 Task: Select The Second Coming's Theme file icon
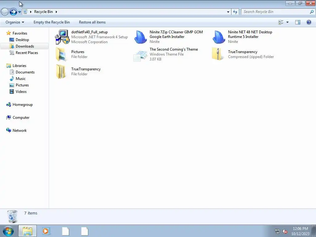point(140,55)
